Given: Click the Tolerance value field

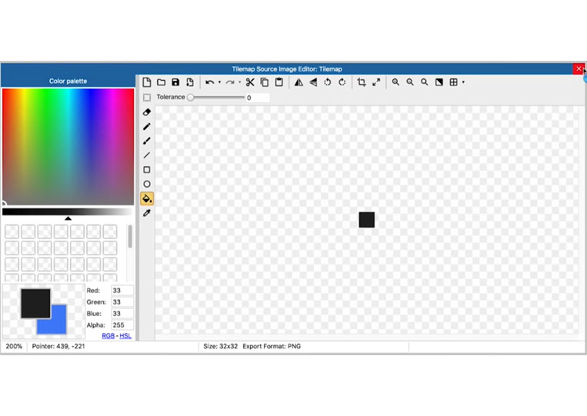Looking at the screenshot, I should coord(258,98).
